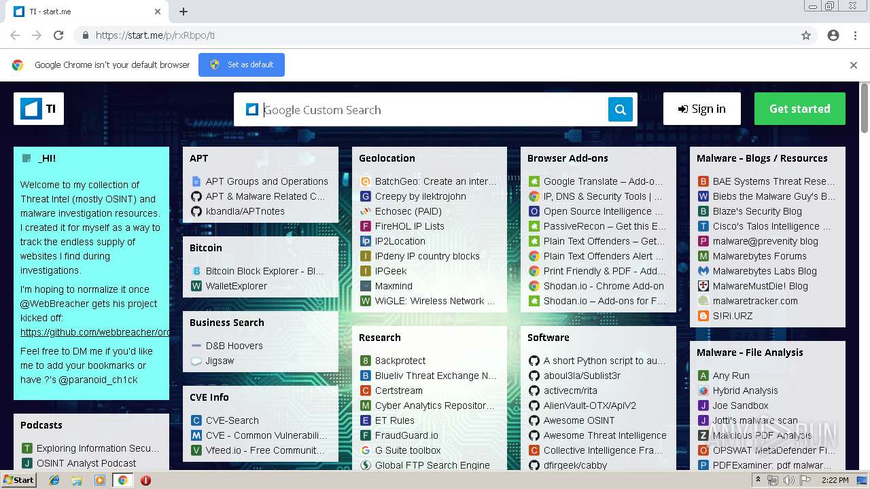Open the Awesome OSINT link
Viewport: 870px width, 489px height.
click(x=579, y=420)
